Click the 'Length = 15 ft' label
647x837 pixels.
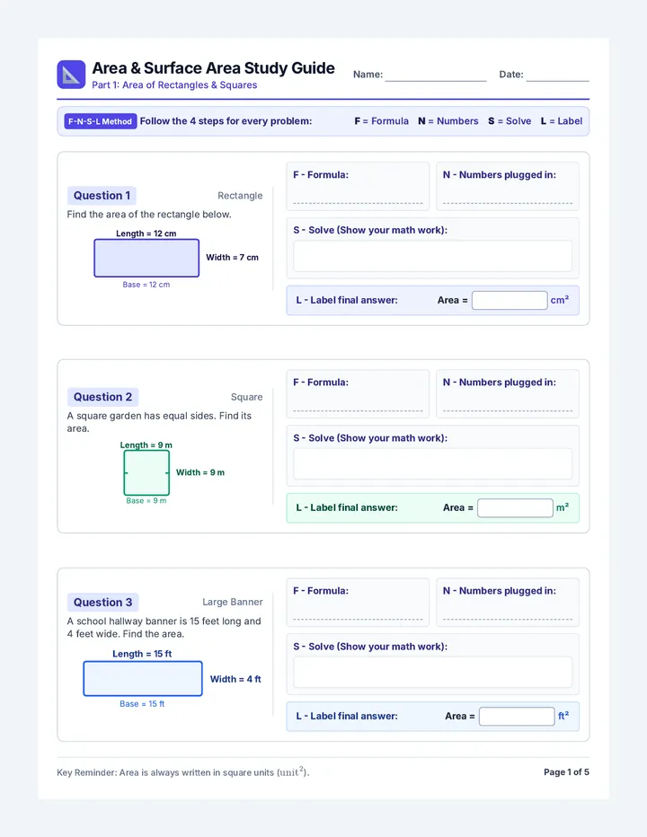click(142, 654)
